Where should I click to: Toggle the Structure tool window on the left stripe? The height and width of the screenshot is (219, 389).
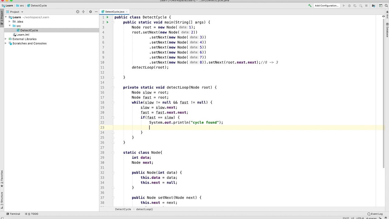point(2,201)
